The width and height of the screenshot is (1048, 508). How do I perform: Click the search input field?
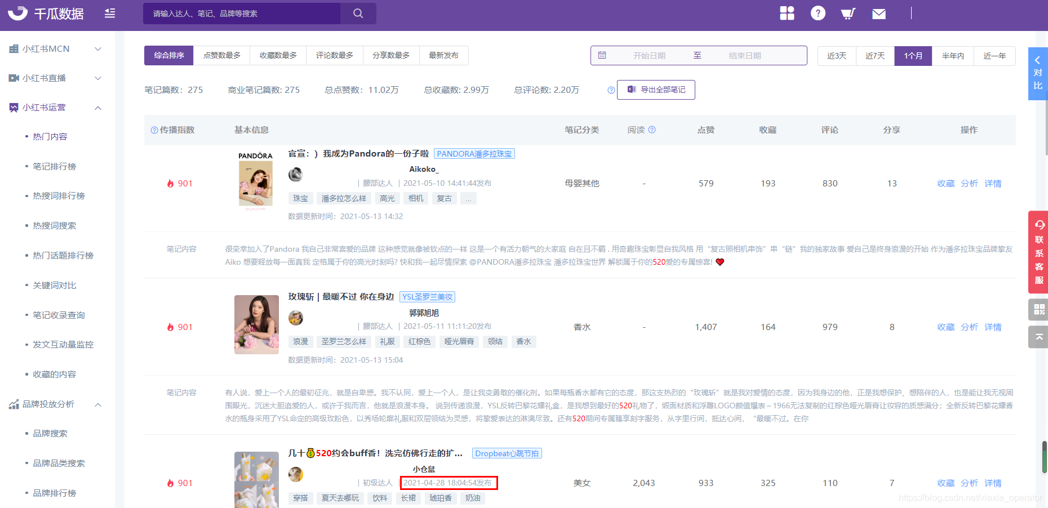(x=242, y=13)
